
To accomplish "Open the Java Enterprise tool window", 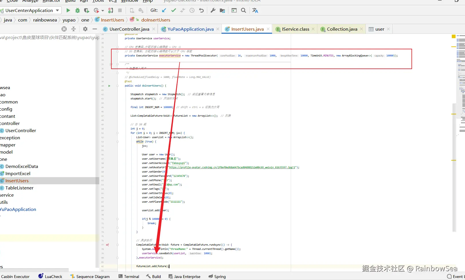I will coord(184,277).
